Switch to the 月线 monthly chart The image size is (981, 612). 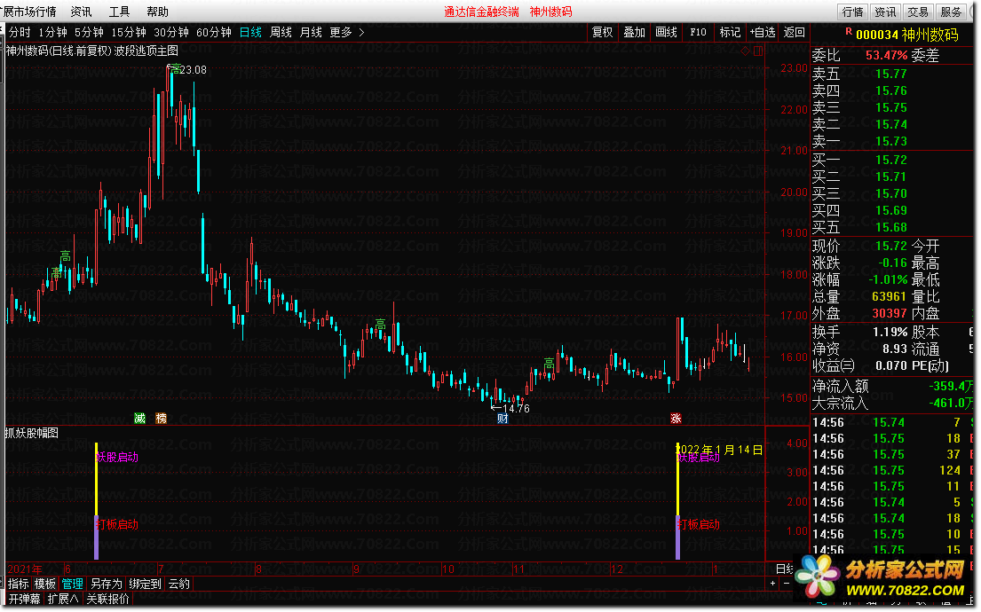(311, 33)
